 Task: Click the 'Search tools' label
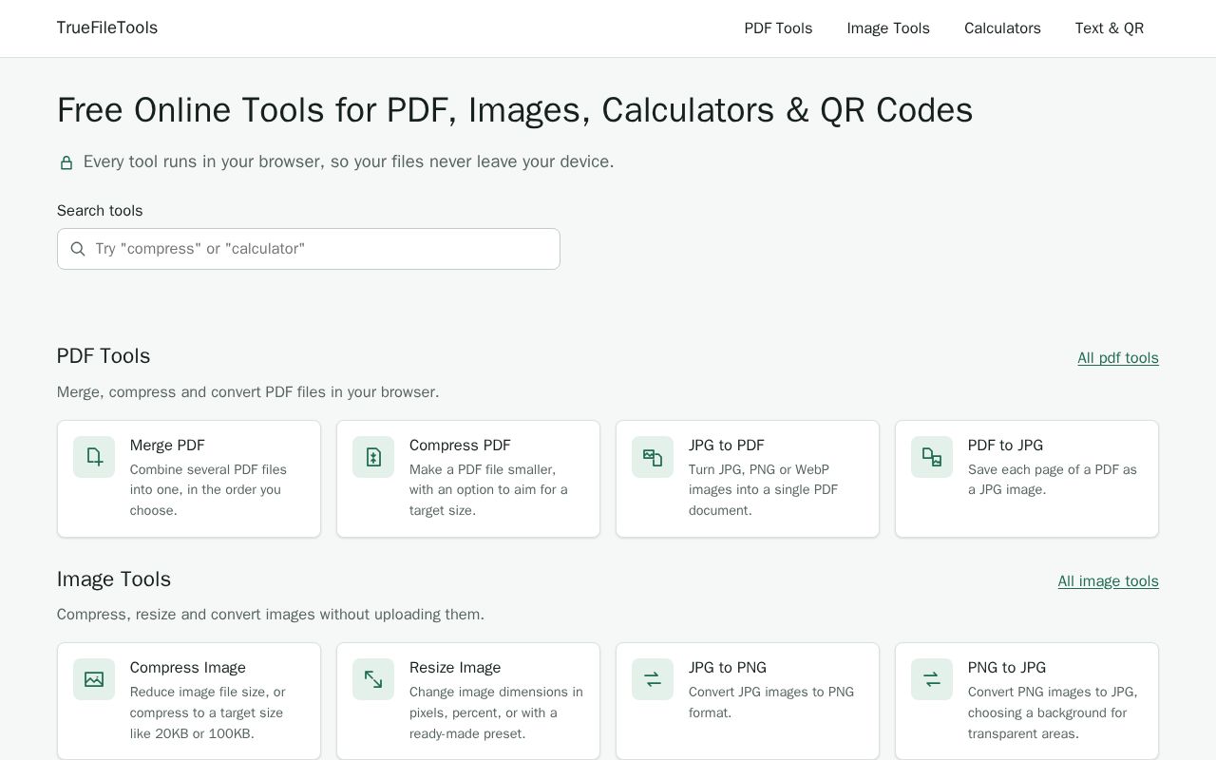coord(100,211)
